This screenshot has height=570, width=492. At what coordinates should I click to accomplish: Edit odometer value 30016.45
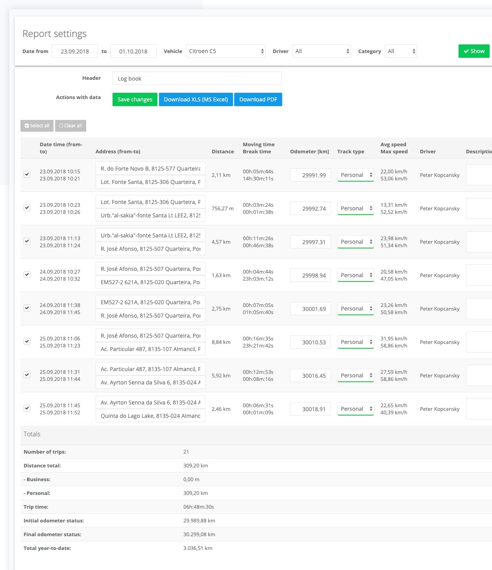[311, 375]
